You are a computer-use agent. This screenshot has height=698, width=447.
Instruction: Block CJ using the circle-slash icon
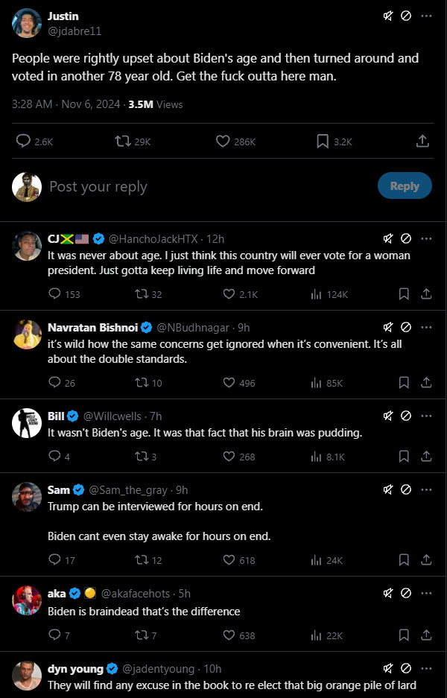(x=406, y=238)
